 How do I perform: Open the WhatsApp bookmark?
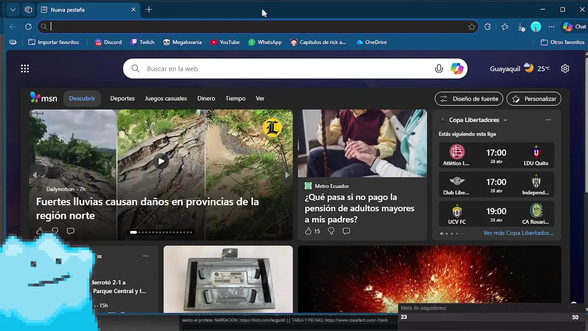(x=265, y=42)
